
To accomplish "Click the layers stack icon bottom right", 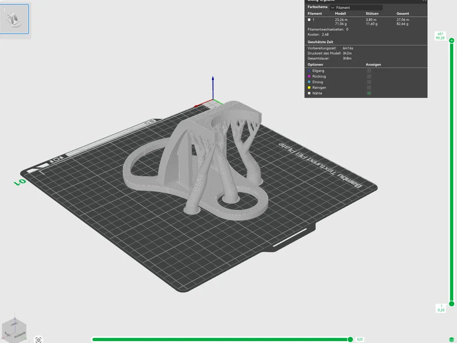I will (x=452, y=339).
